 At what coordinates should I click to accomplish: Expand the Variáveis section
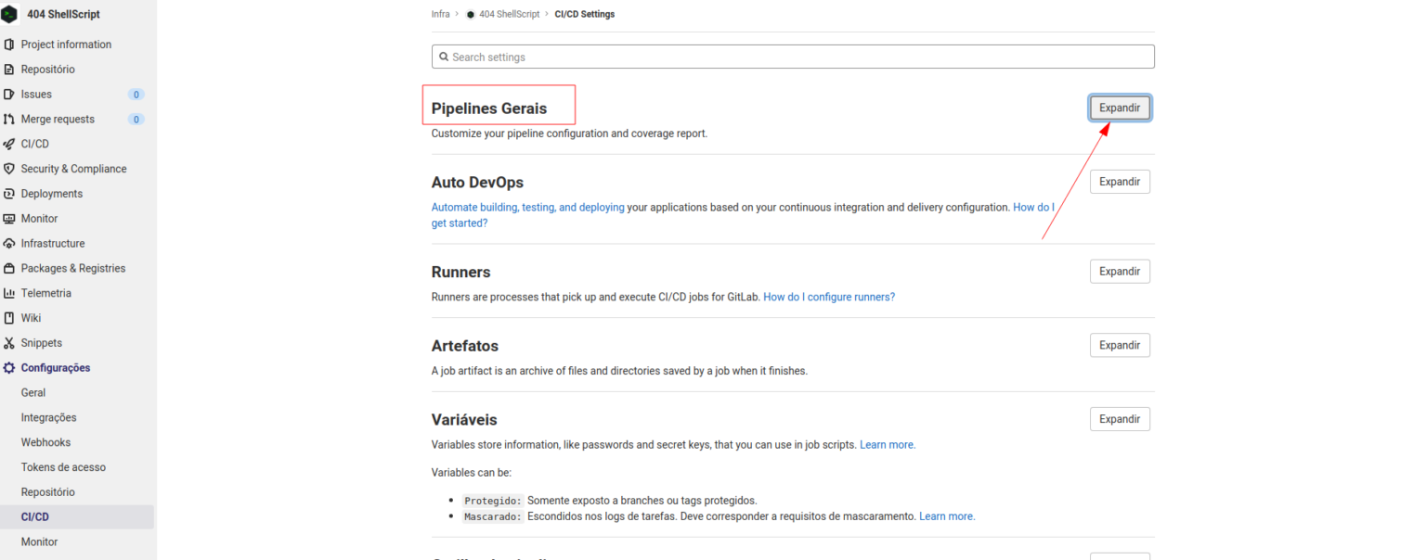point(1120,418)
